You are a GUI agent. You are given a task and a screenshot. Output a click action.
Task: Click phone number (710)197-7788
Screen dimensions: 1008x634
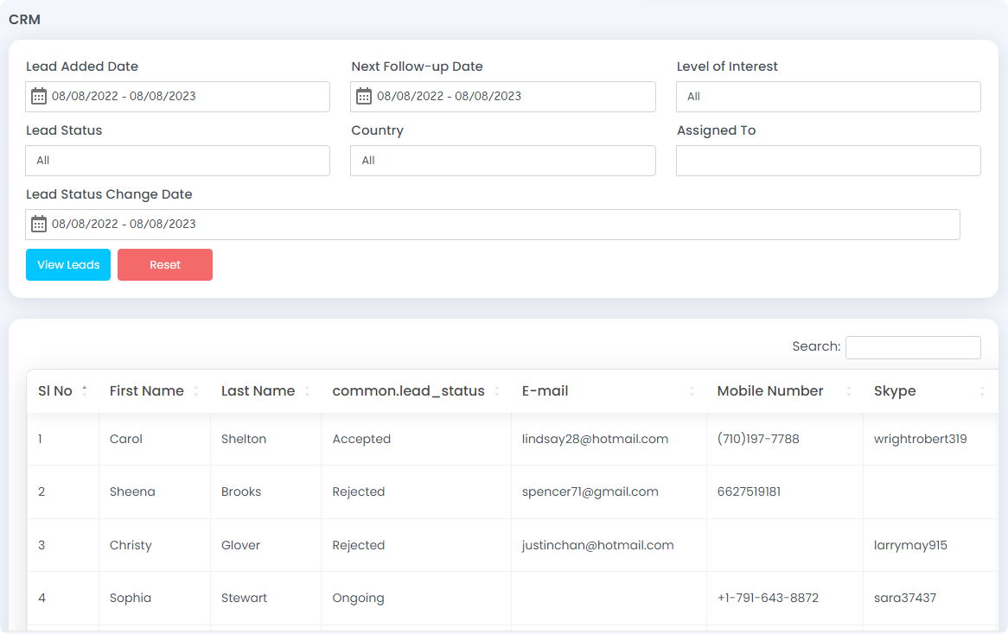(x=758, y=439)
